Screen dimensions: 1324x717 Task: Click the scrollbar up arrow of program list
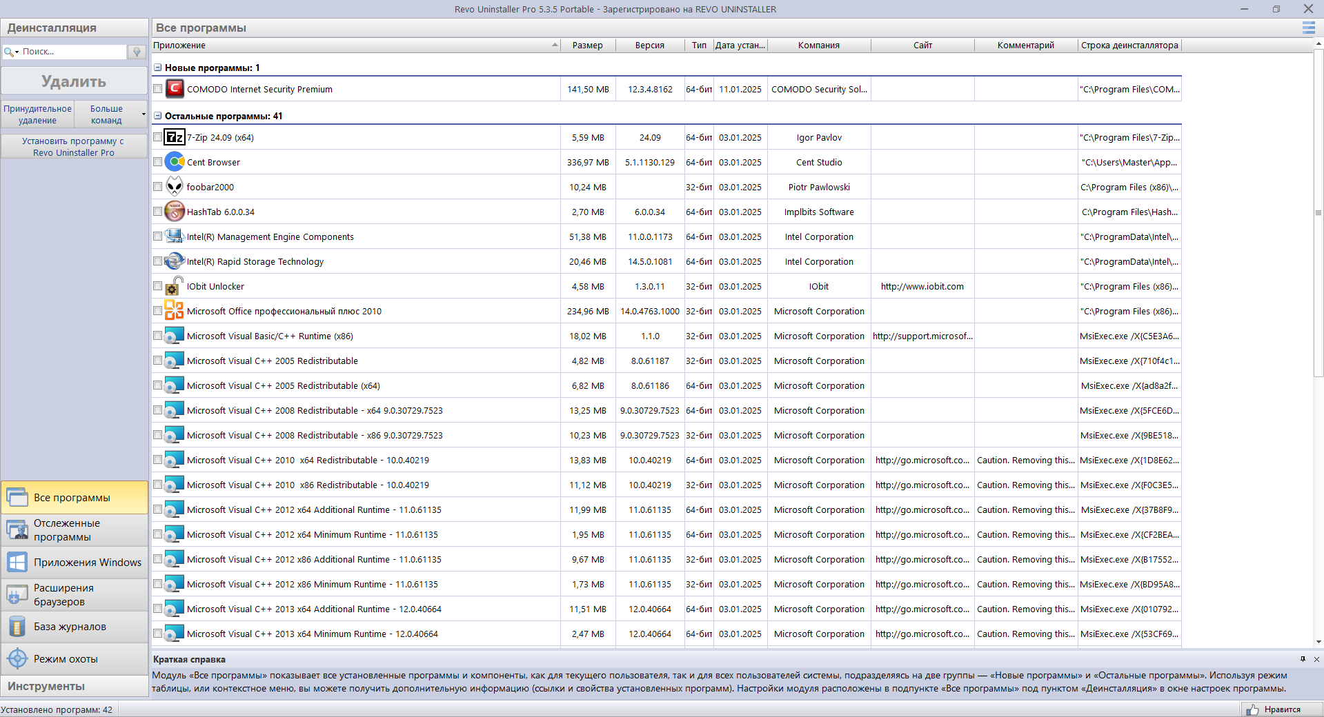(x=1318, y=43)
